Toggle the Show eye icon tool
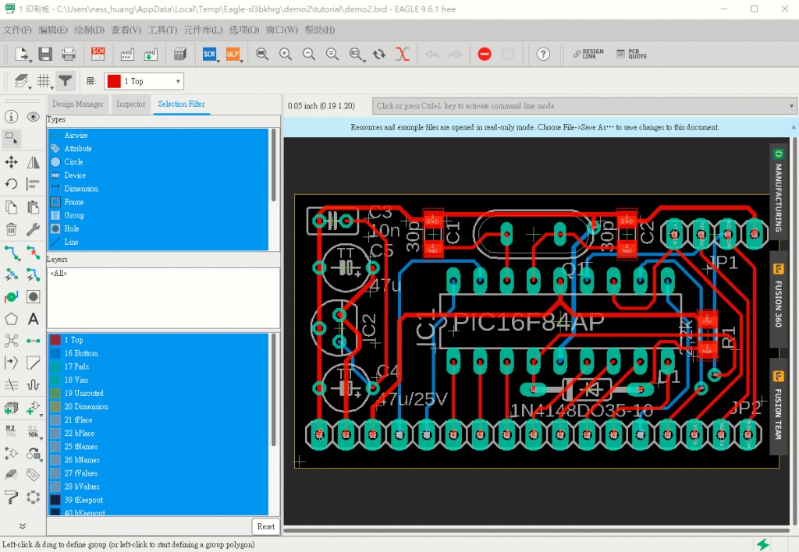Image resolution: width=799 pixels, height=552 pixels. coord(34,117)
